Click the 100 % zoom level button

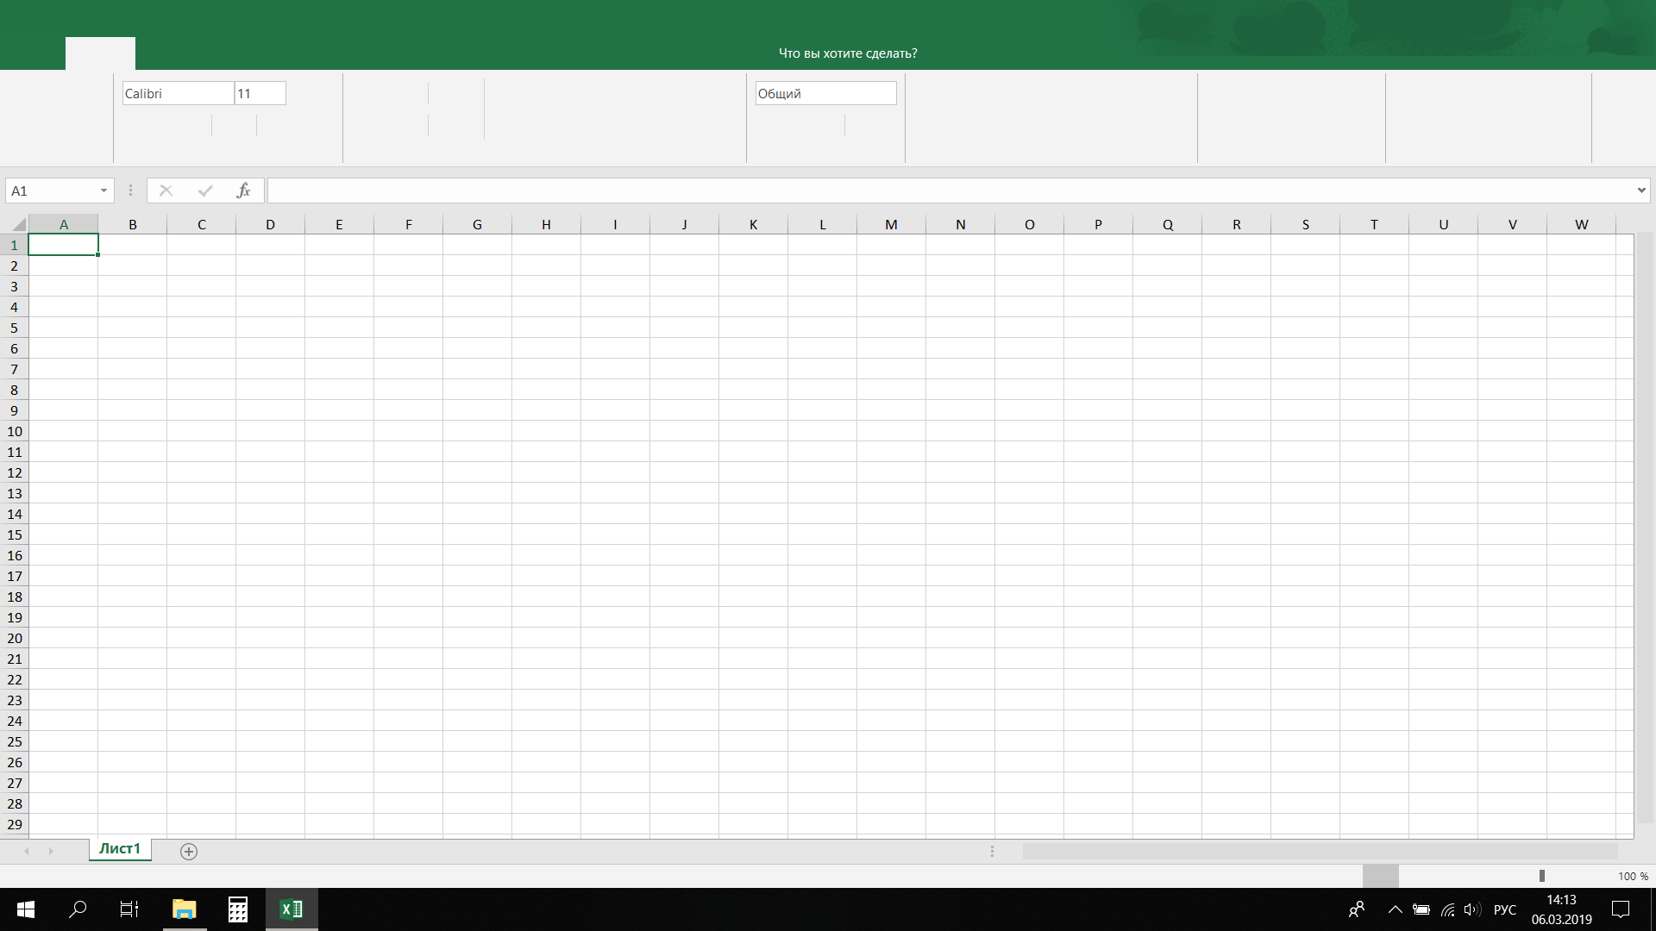point(1632,876)
